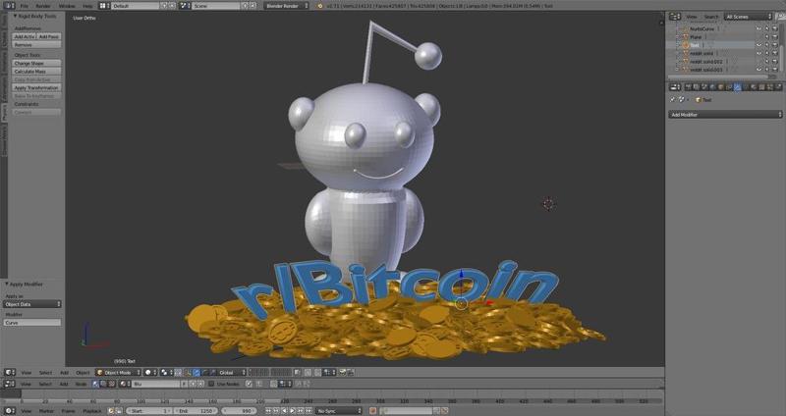Screen dimensions: 786x416
Task: Open the pivot point selector icon
Action: pyautogui.click(x=166, y=373)
